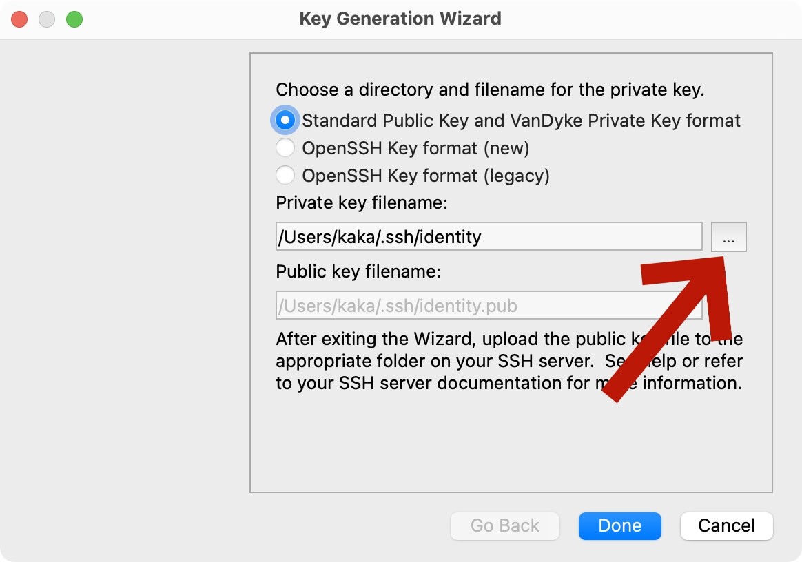Close the wizard with the red button
The image size is (802, 562).
(x=19, y=19)
